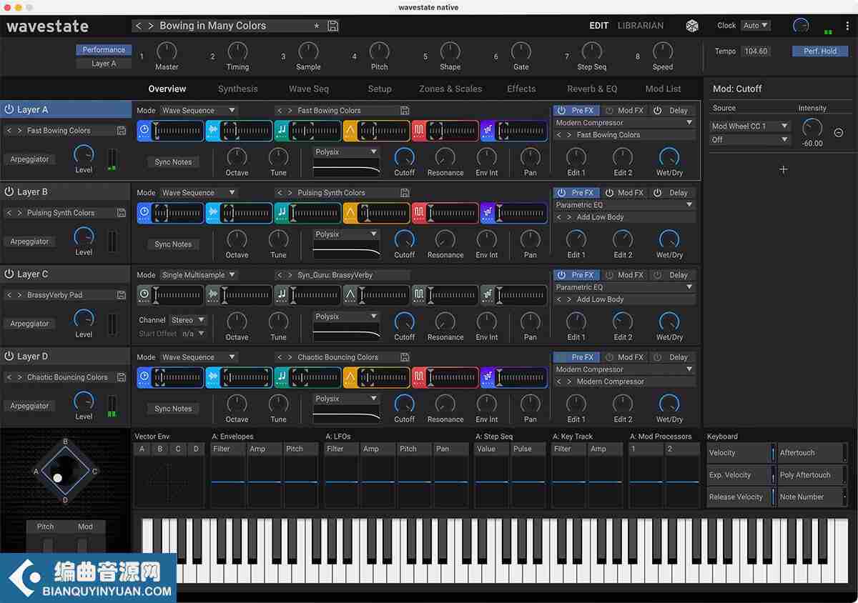858x603 pixels.
Task: Save Layer A Fast Bowing Colors program
Action: 122,131
